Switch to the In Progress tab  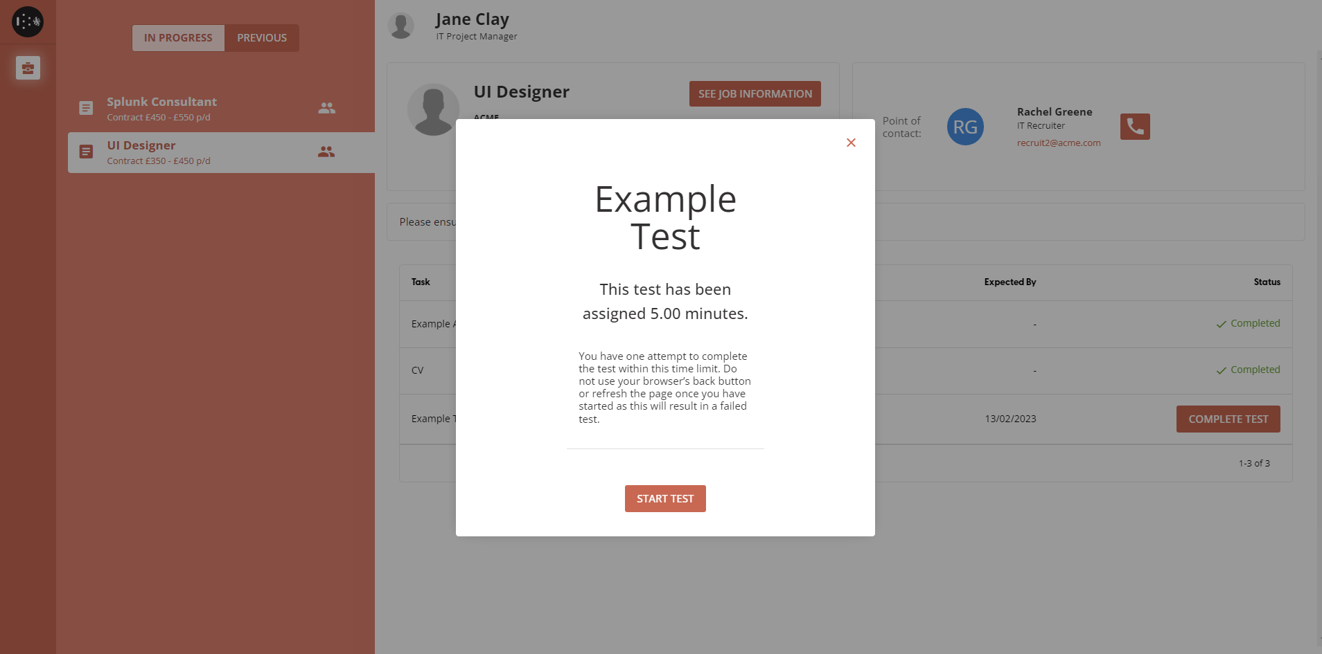[x=178, y=38]
